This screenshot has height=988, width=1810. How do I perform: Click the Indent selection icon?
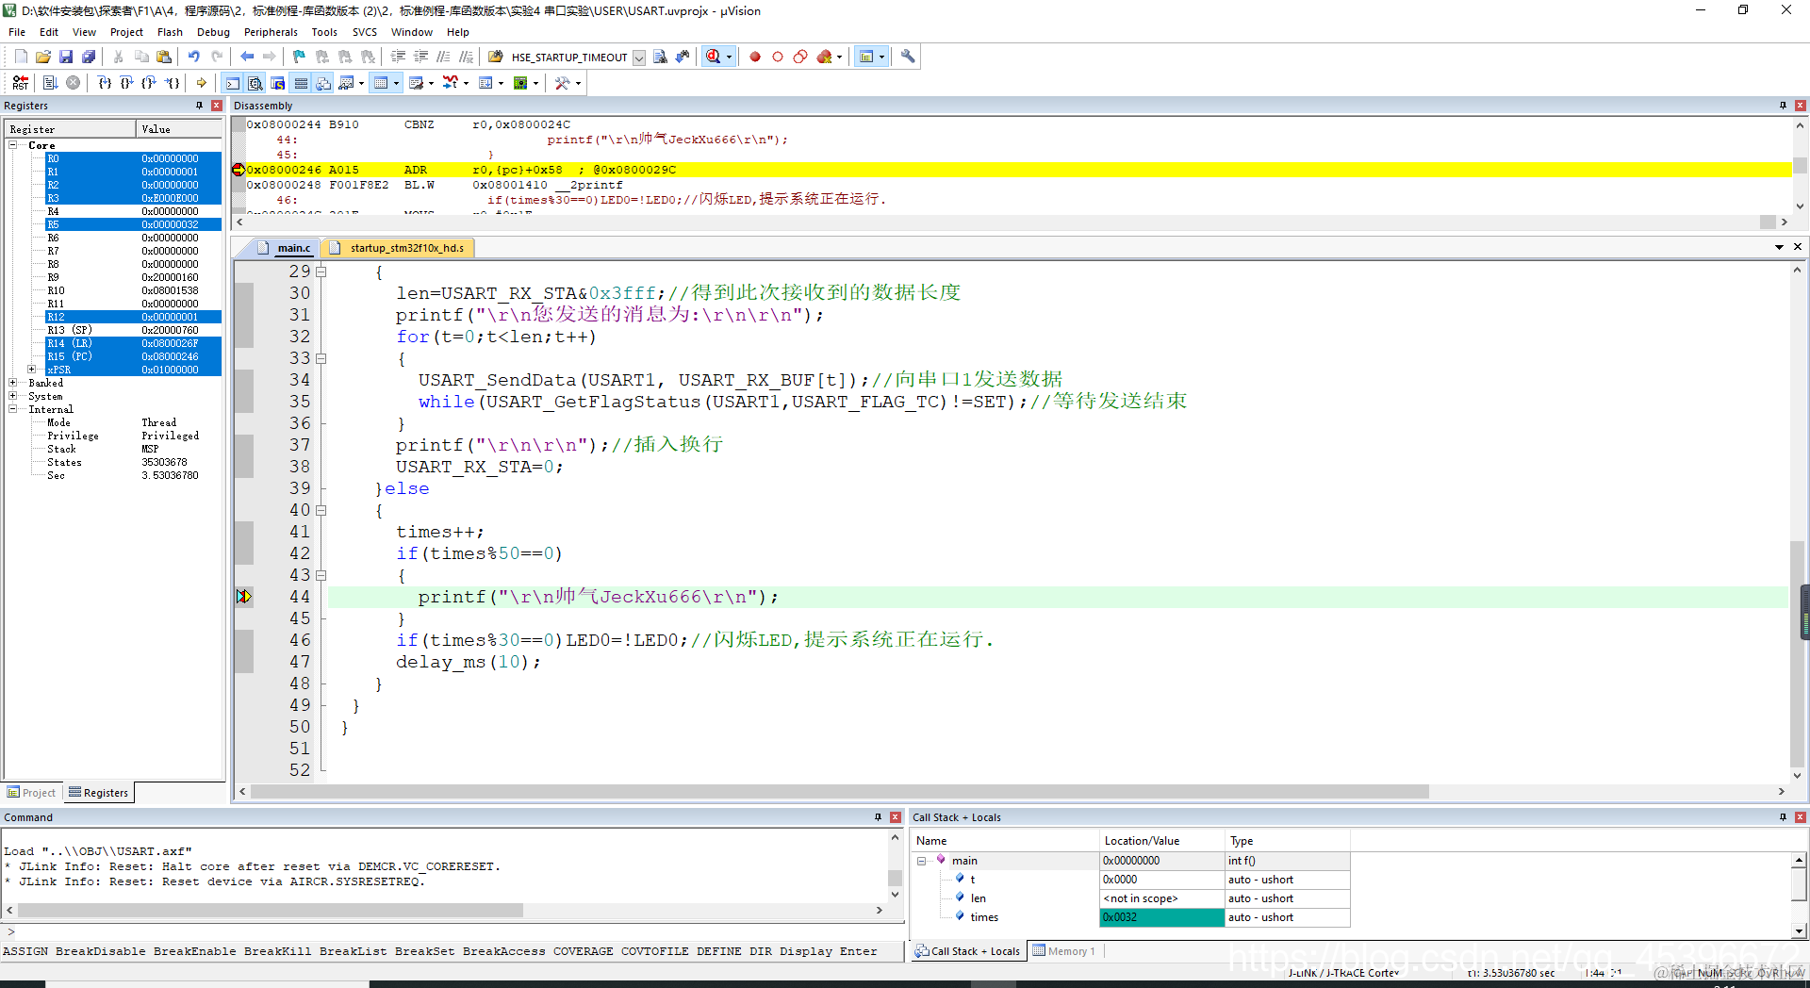click(399, 57)
